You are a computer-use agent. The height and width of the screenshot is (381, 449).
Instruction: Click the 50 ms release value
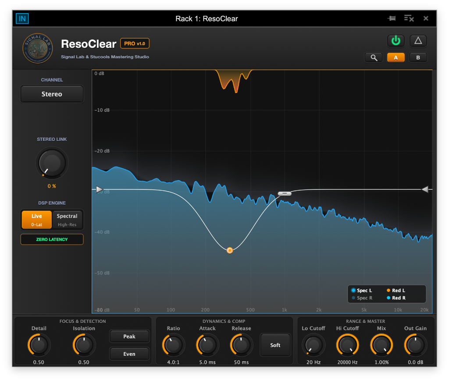coord(242,362)
